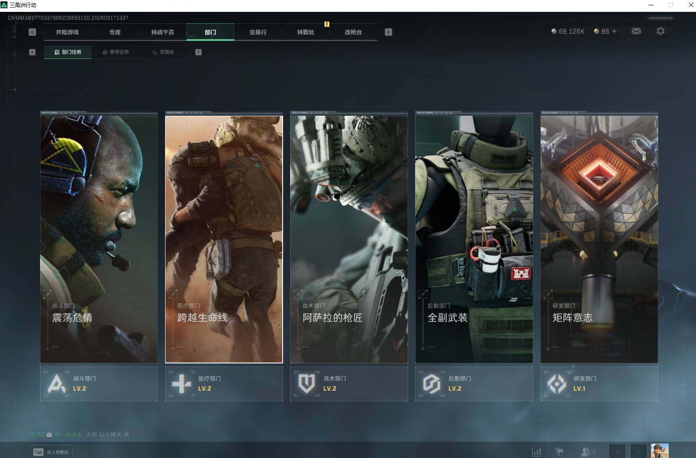
Task: Open the 特勤处 tab
Action: pyautogui.click(x=306, y=32)
